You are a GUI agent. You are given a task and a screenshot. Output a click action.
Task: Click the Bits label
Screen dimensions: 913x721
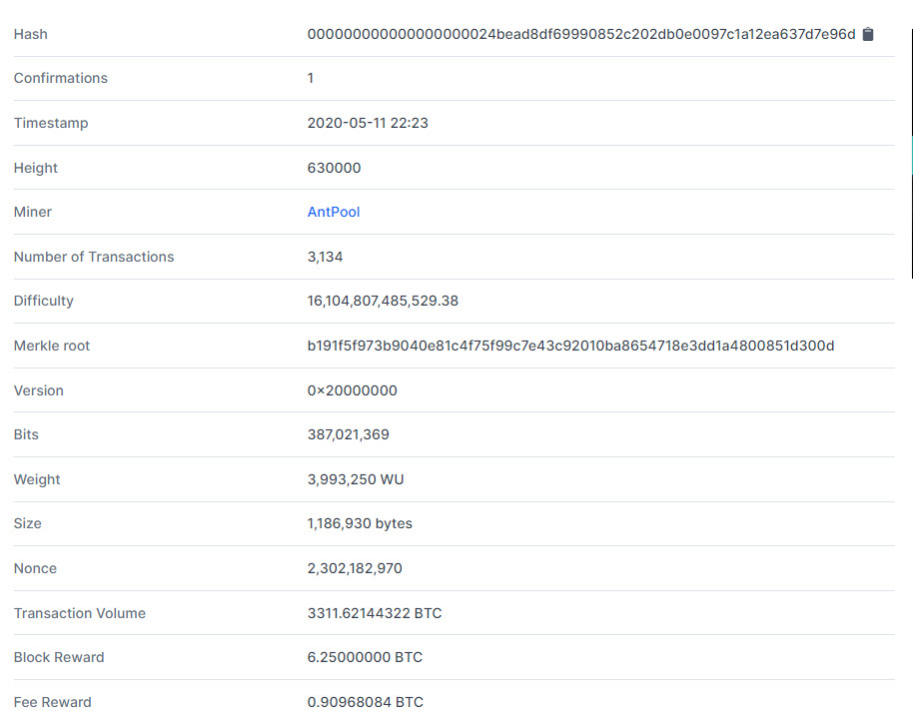click(x=26, y=434)
